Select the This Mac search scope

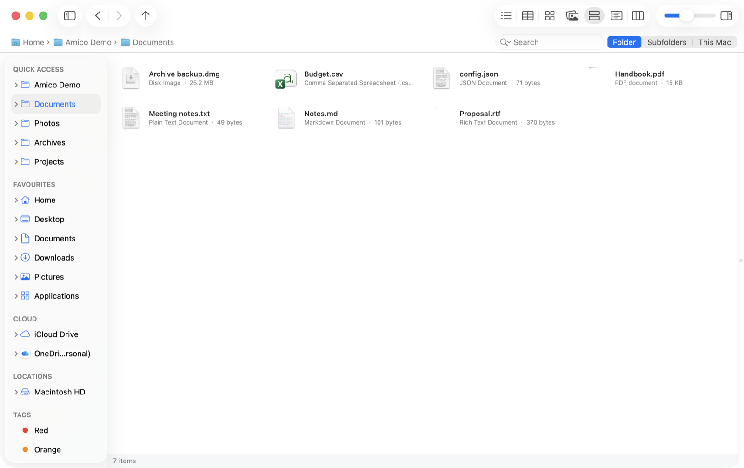coord(714,42)
